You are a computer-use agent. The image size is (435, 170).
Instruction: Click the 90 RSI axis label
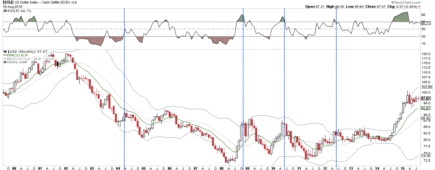423,15
